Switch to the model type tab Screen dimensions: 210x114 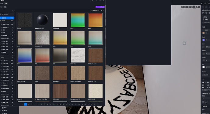tap(1, 7)
